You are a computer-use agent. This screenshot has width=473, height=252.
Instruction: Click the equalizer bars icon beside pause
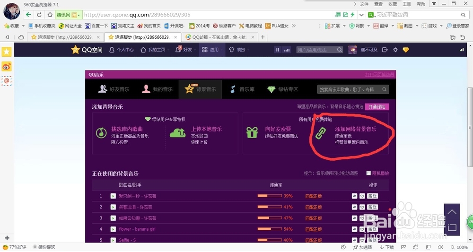[287, 50]
